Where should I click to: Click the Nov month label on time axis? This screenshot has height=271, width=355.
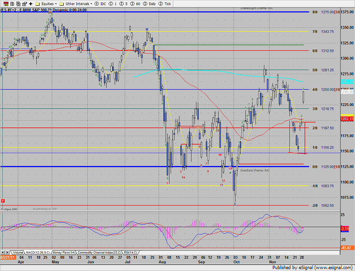click(x=272, y=262)
